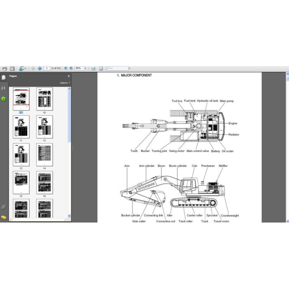Screen dimensions: 289x289
Task: Click the 'Swing motor' label
Action: pos(177,151)
